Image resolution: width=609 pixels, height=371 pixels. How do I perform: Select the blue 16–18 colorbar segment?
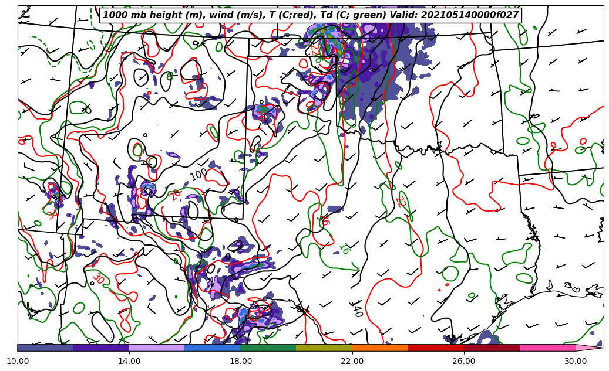[213, 348]
